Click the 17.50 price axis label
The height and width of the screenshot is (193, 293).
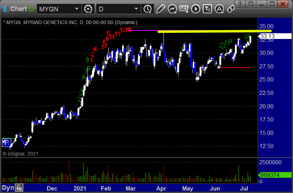point(266,119)
